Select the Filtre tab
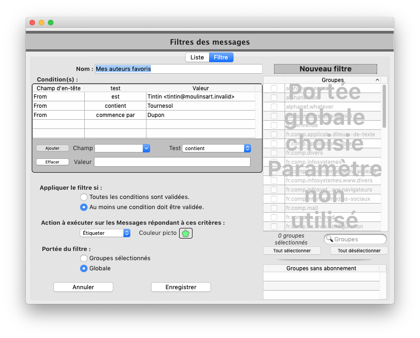The height and width of the screenshot is (338, 420). 221,58
